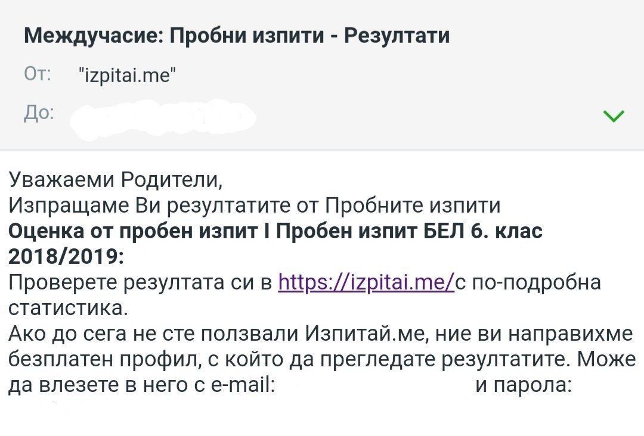Click the word "статистика."
The image size is (644, 436).
pos(68,309)
